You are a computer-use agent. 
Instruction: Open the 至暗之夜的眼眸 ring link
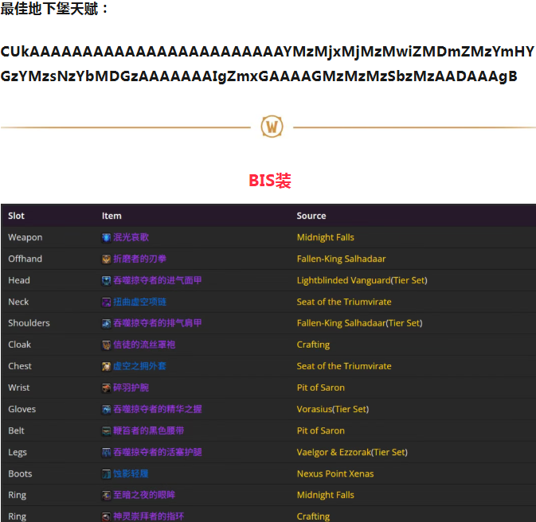coord(144,495)
